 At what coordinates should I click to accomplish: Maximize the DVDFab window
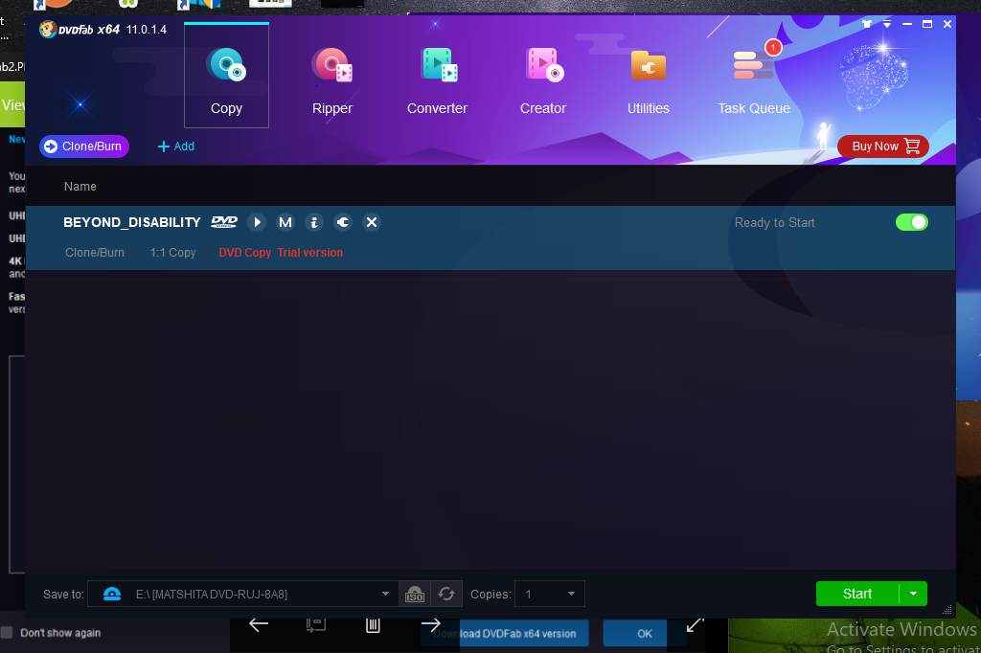click(927, 24)
